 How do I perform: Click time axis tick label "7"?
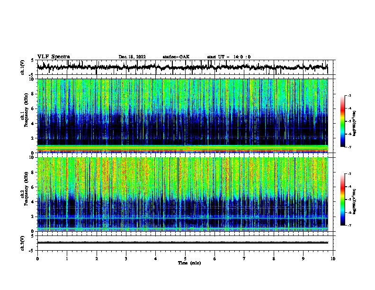tap(244, 259)
